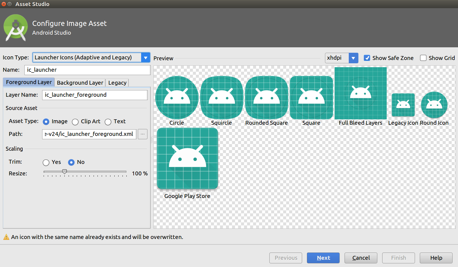Select the Squircle icon preview

(222, 97)
